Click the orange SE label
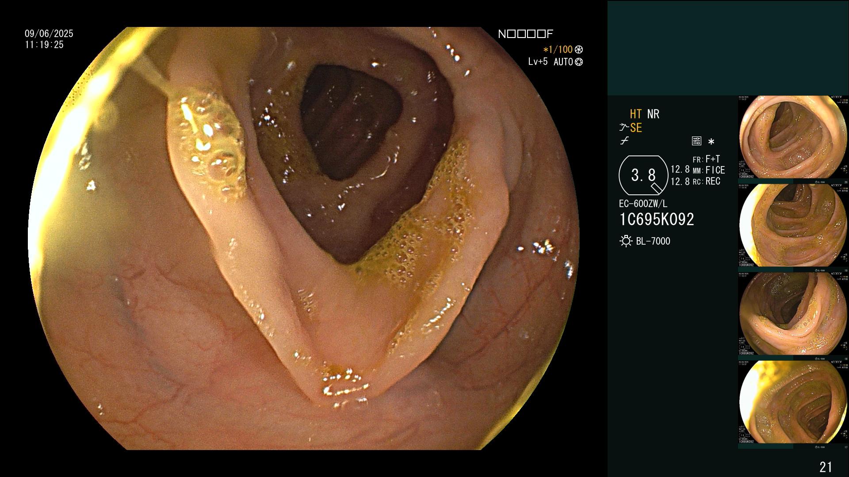 coord(636,128)
